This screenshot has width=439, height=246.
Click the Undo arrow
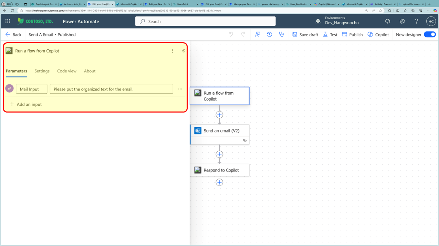[231, 34]
